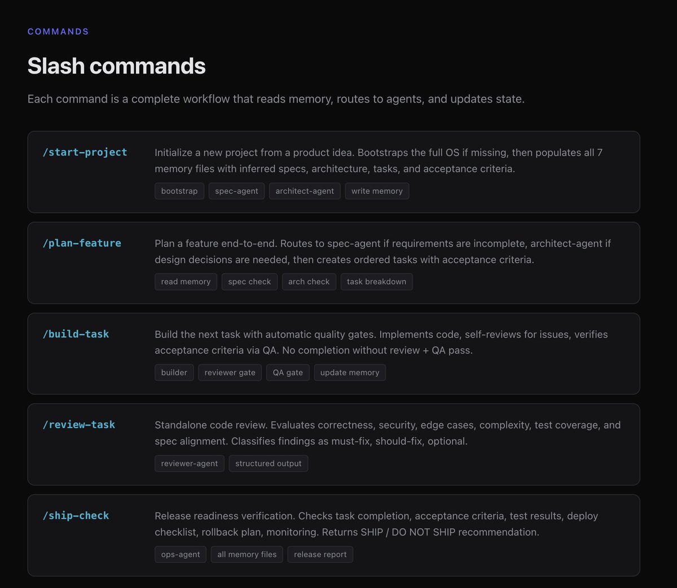Screen dimensions: 677x588
Task: Select the all memory files tag
Action: tap(247, 554)
